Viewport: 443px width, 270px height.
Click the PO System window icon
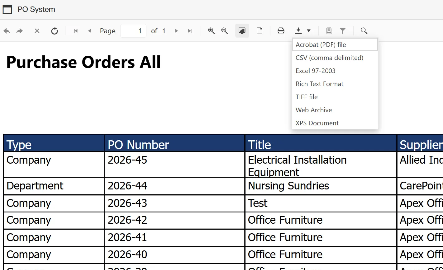7,9
